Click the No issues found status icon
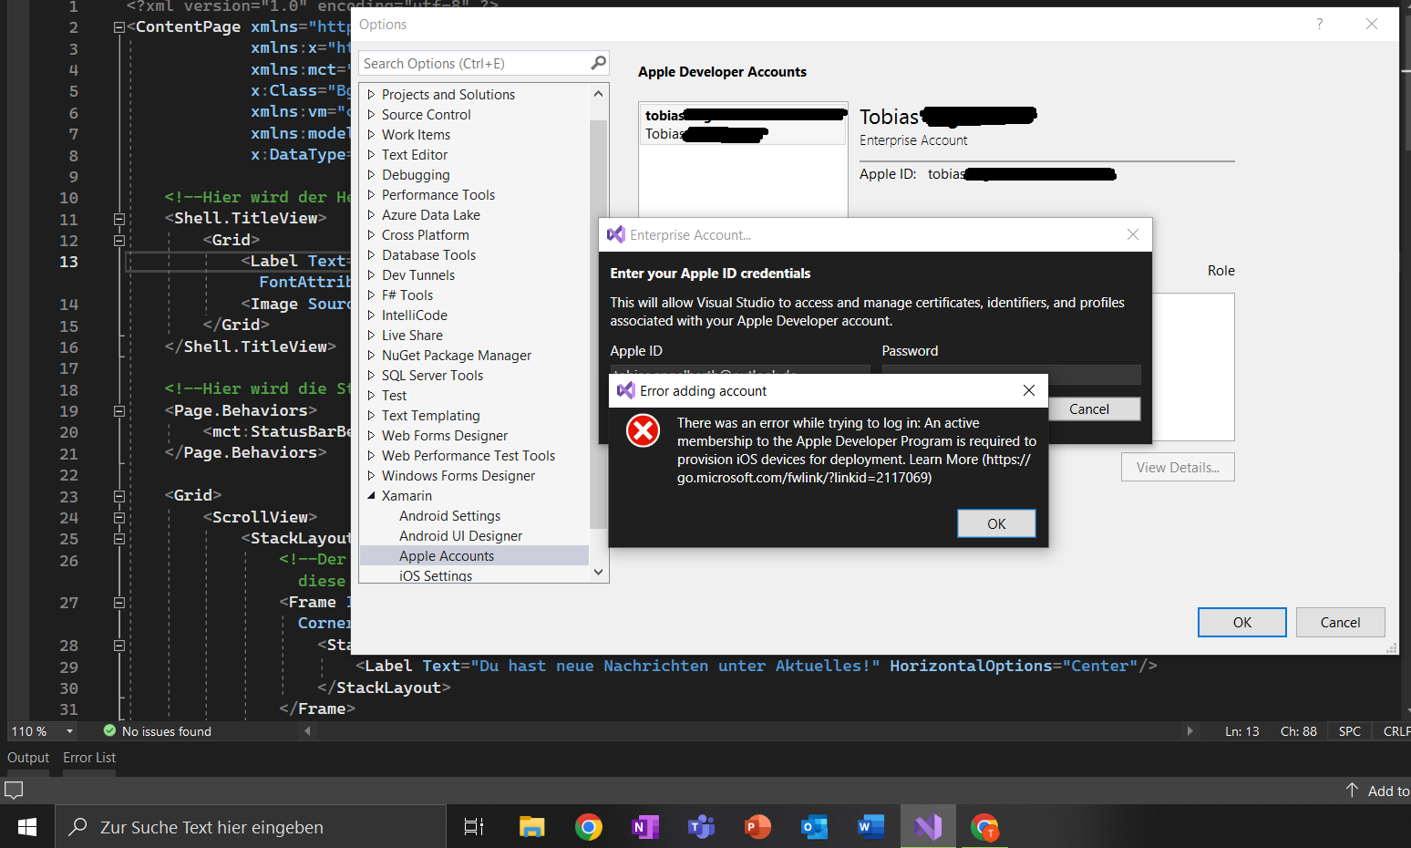1411x848 pixels. 109,730
